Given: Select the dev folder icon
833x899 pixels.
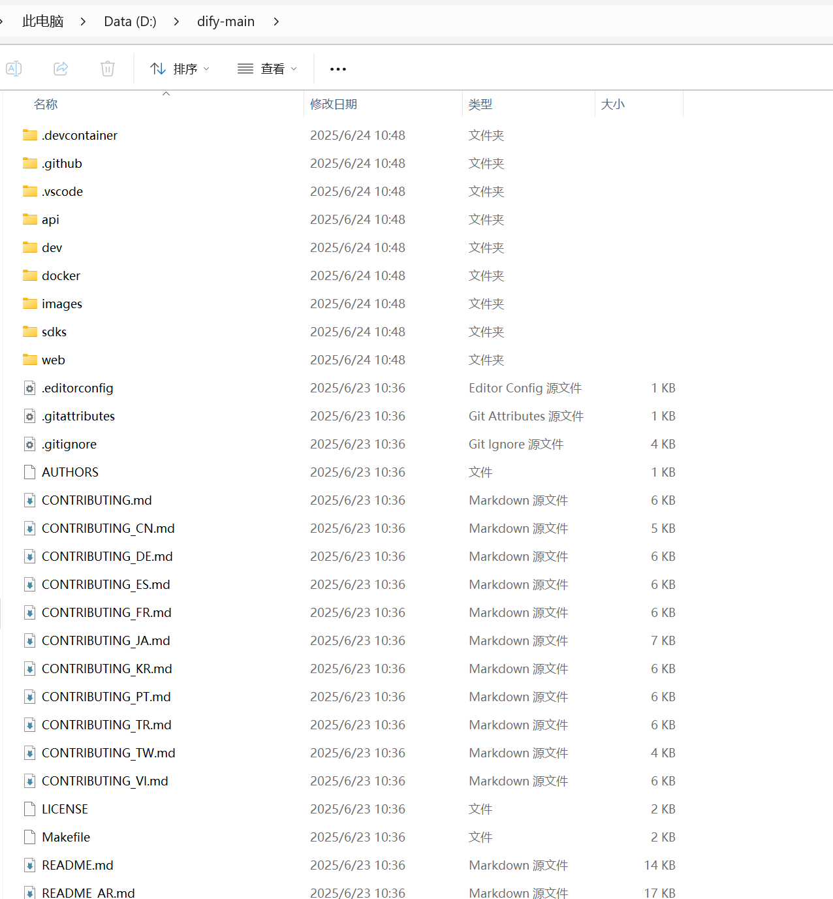Looking at the screenshot, I should 30,247.
